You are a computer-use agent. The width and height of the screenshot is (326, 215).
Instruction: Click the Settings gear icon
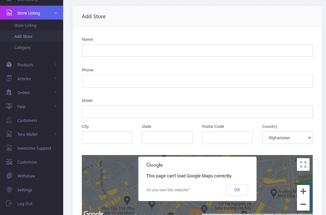(9, 190)
